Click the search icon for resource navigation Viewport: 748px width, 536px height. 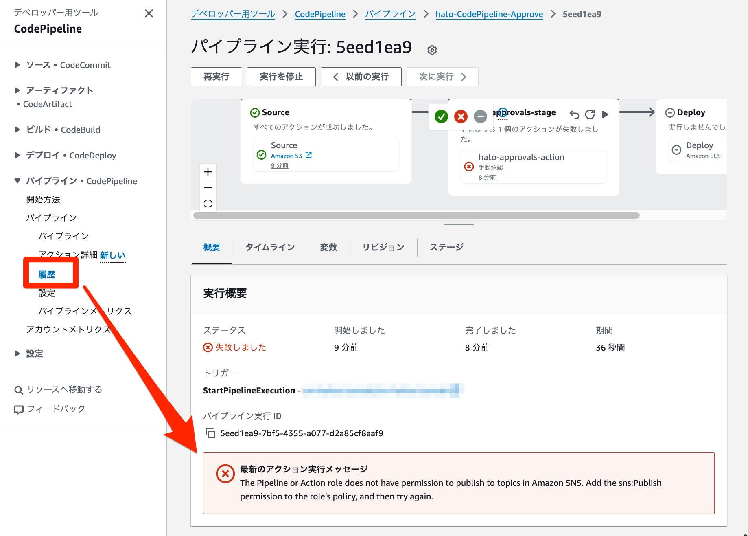19,390
